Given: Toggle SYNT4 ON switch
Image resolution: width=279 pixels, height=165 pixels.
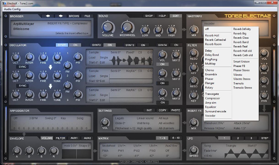Looking at the screenshot, I should 176,45.
